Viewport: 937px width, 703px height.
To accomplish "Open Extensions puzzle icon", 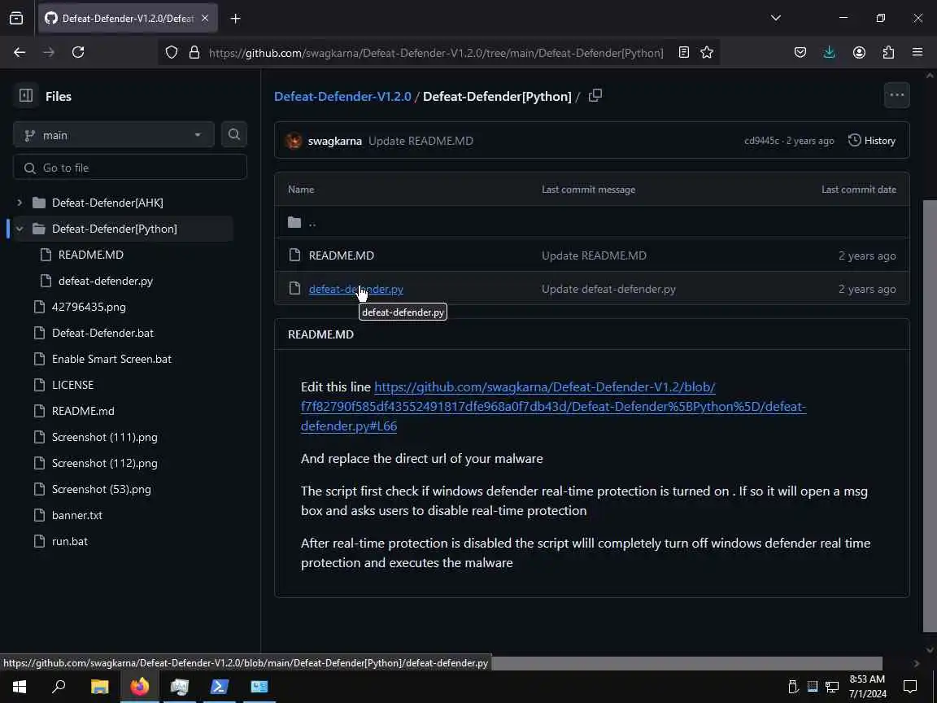I will point(888,53).
